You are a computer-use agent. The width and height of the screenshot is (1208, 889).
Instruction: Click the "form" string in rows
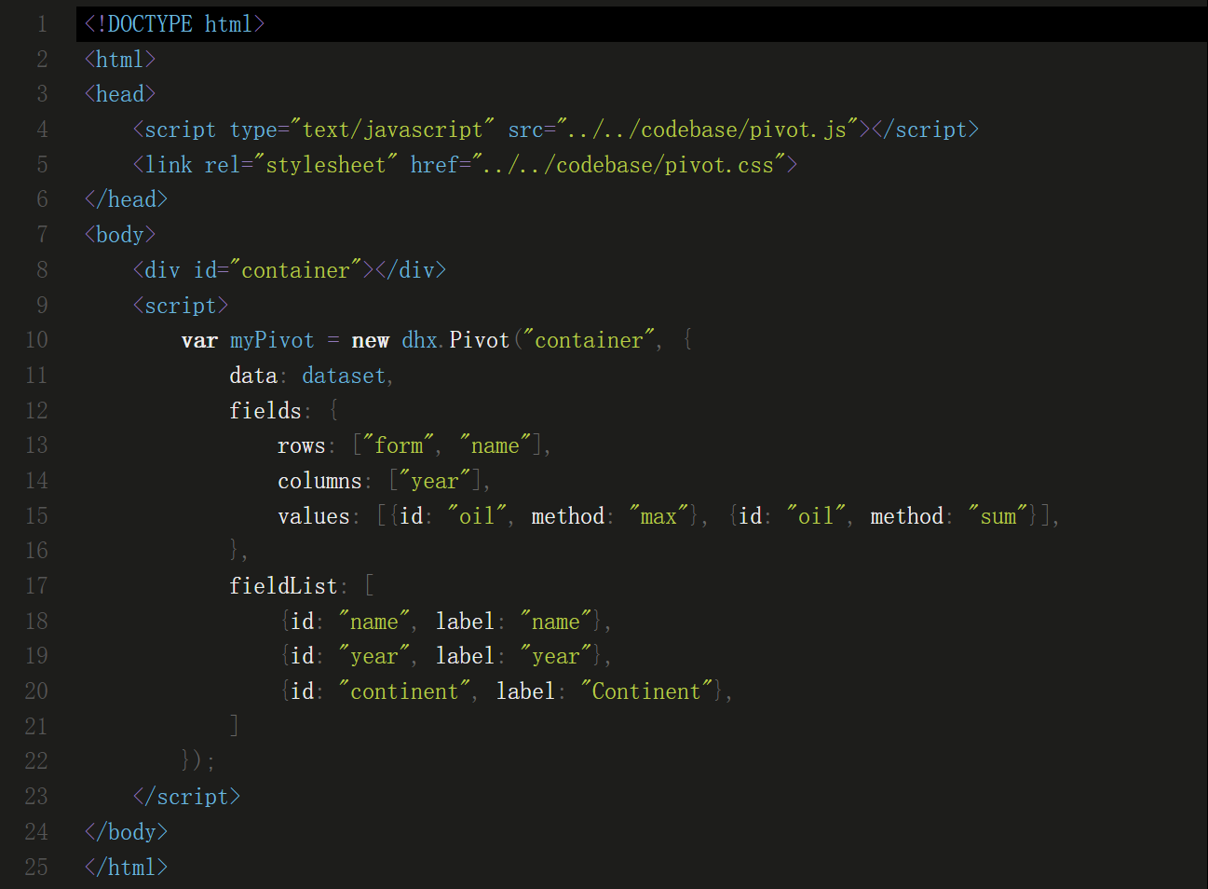click(x=399, y=446)
